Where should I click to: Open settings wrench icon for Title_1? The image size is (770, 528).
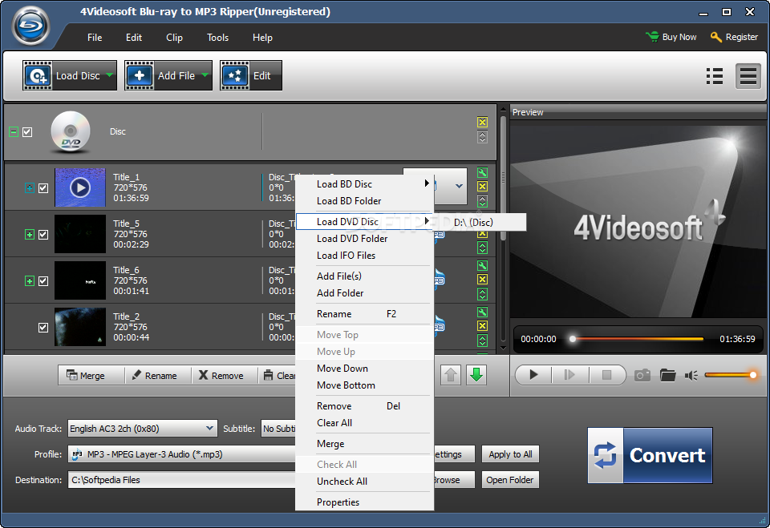click(482, 173)
